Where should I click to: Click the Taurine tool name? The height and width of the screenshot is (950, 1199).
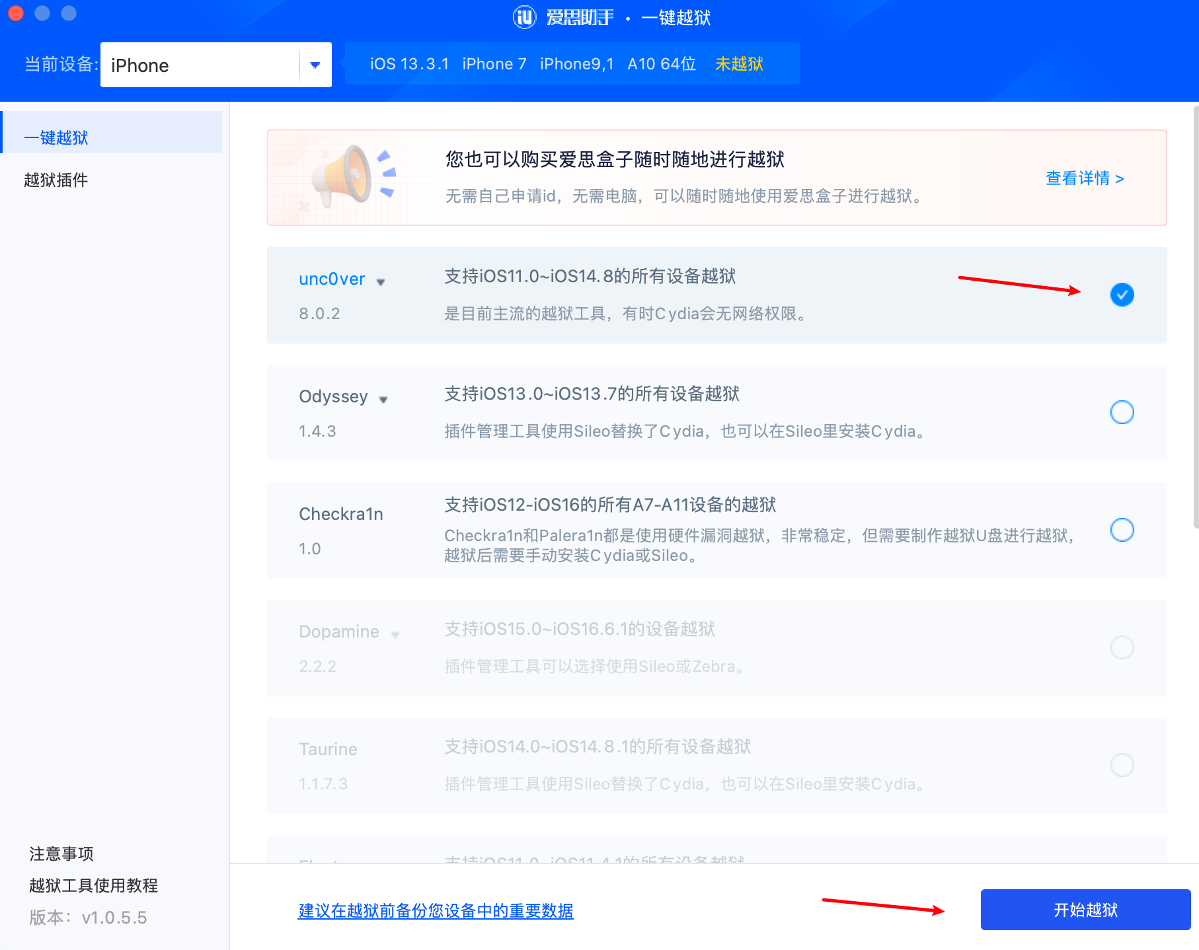click(x=328, y=749)
